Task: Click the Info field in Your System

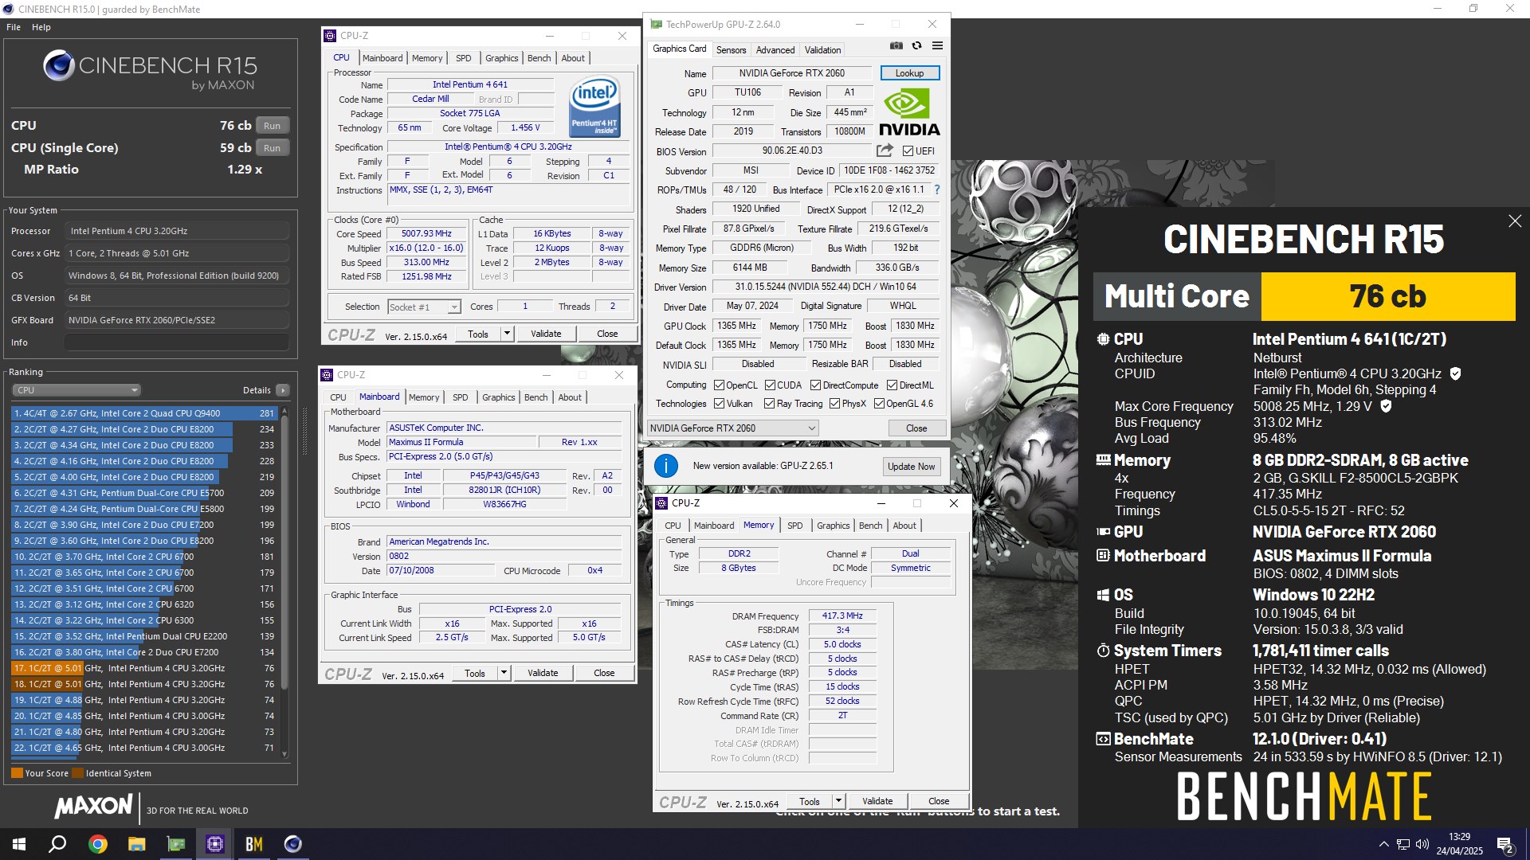Action: tap(176, 342)
